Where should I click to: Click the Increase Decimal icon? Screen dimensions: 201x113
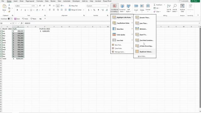click(x=103, y=10)
